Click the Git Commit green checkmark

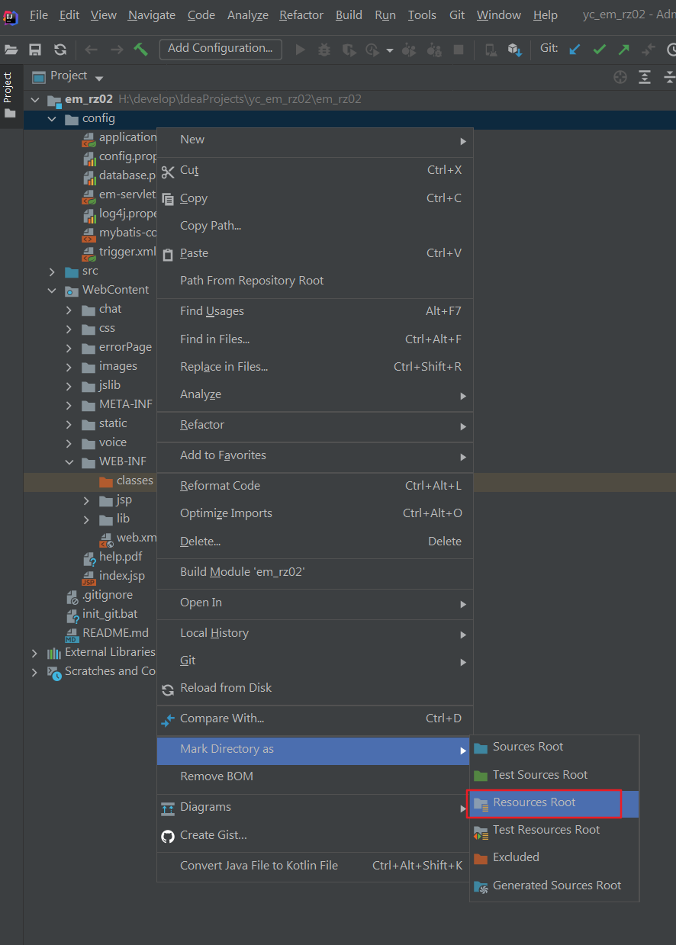(x=599, y=49)
